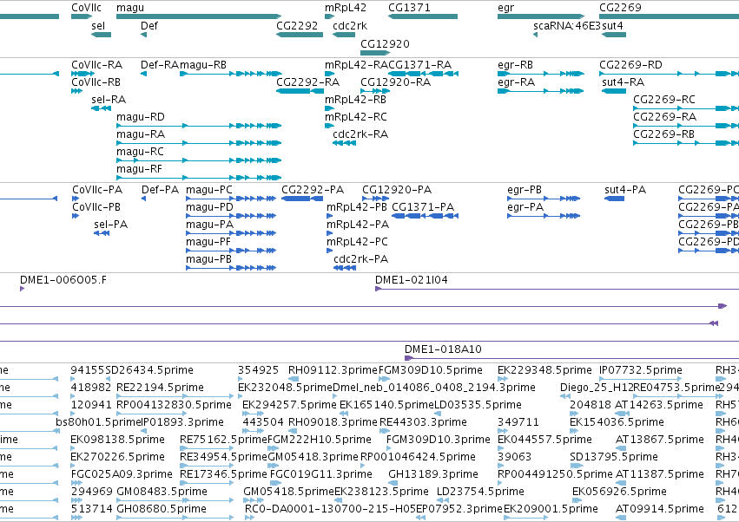Click EST RE22194.5prime
739x522 pixels.
[161, 388]
